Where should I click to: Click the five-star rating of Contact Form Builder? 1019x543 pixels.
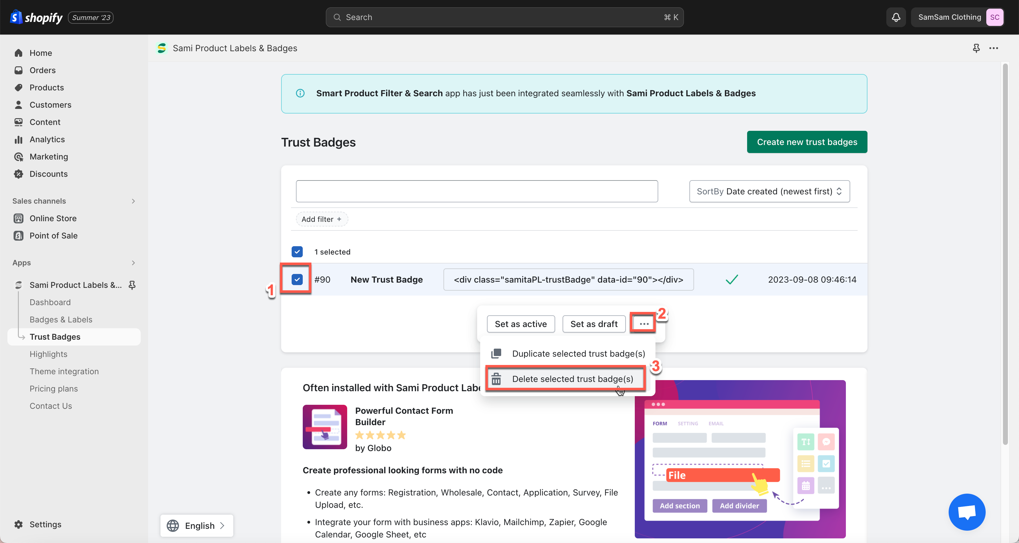coord(381,435)
